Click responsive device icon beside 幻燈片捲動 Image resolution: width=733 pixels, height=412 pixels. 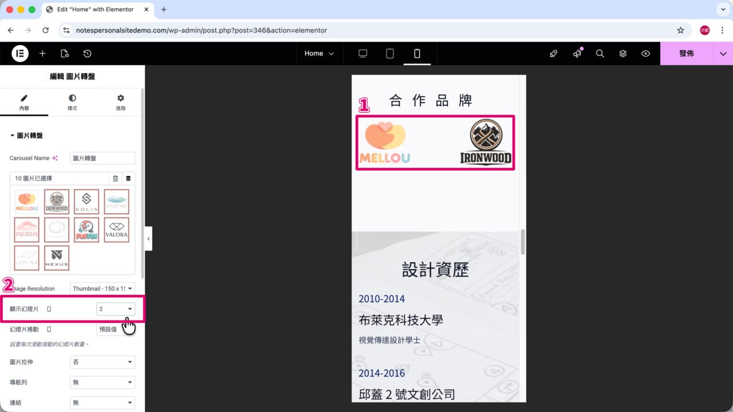[x=49, y=329]
